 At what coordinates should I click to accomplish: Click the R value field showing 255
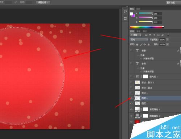158,14
